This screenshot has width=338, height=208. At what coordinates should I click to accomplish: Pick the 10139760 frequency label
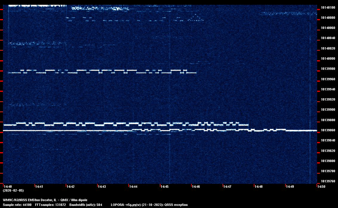click(328, 181)
